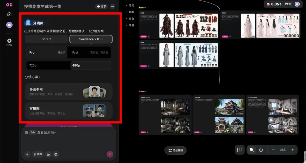Open grey-robed character design sheet
This screenshot has width=306, height=163.
pyautogui.click(x=196, y=55)
